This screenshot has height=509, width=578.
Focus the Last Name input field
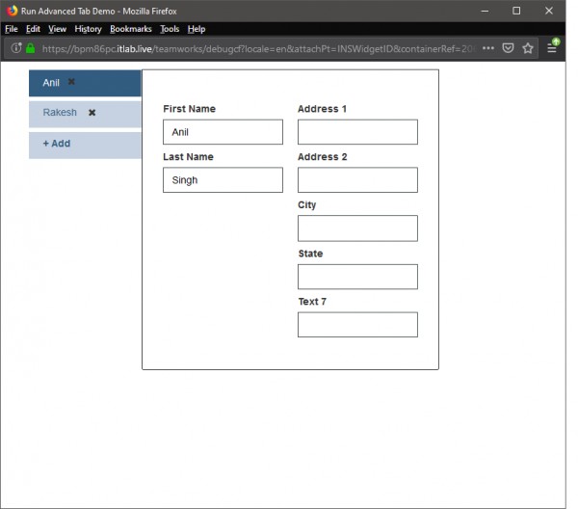click(223, 180)
